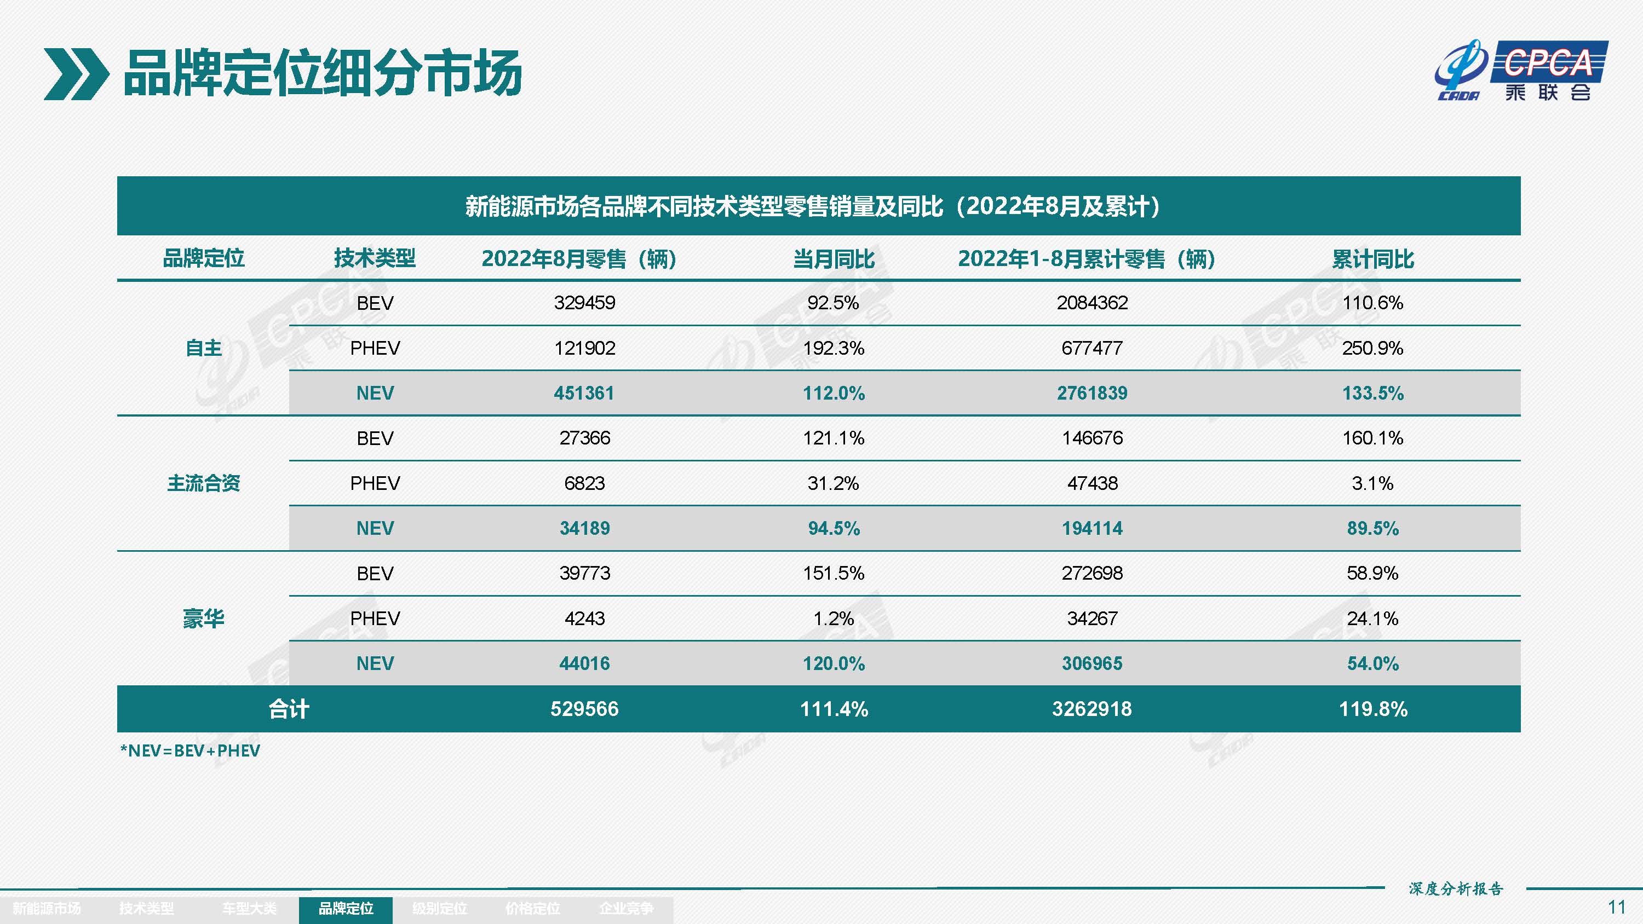Select cell value 6823
Viewport: 1643px width, 924px height.
click(584, 483)
